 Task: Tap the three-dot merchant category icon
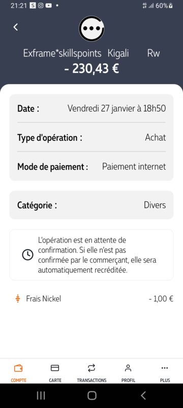pos(91,29)
